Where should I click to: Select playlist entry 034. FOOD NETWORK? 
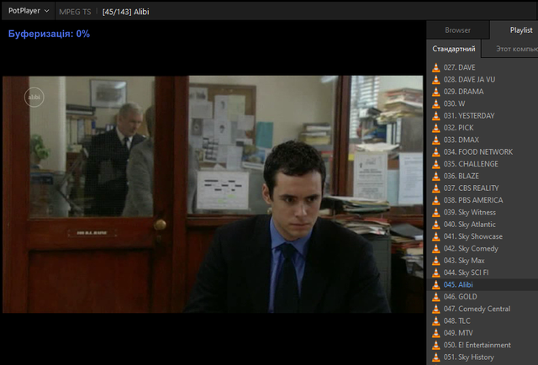[x=483, y=151]
